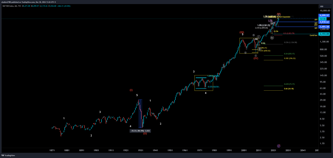
Task: Click the 0.66 (54.18) Fibonacci level label
Action: point(289,88)
